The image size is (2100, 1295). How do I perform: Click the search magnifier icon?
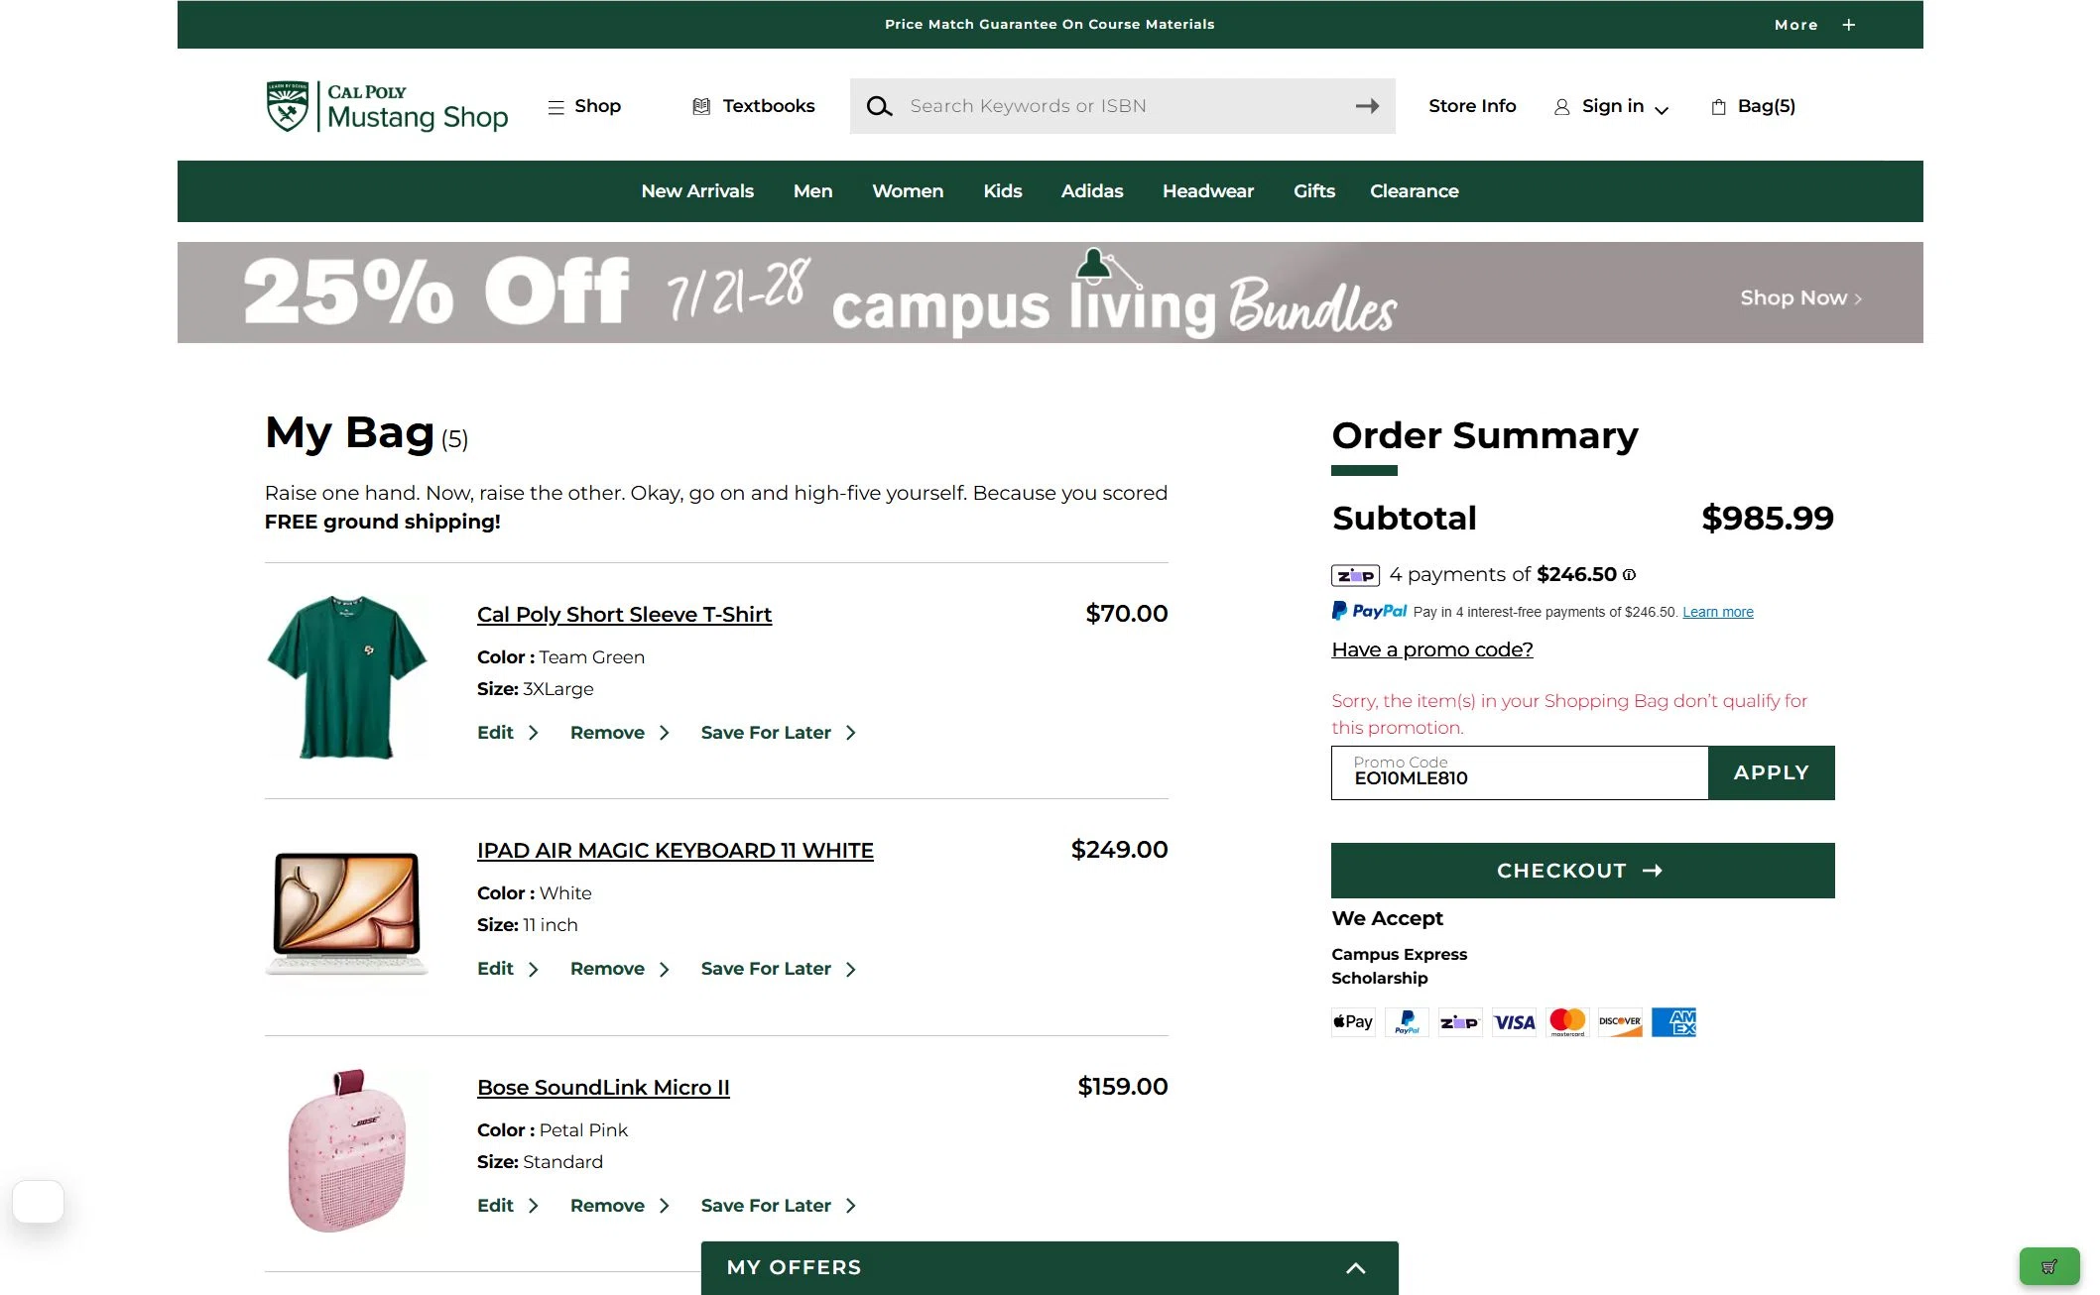[879, 106]
